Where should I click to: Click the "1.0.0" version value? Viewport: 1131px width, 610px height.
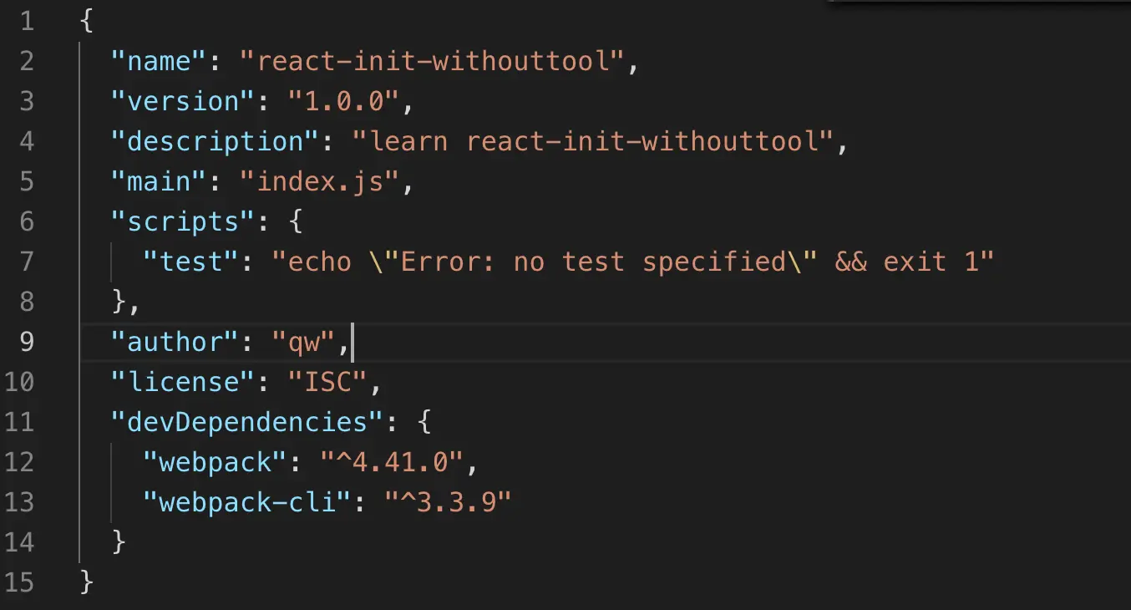coord(344,101)
